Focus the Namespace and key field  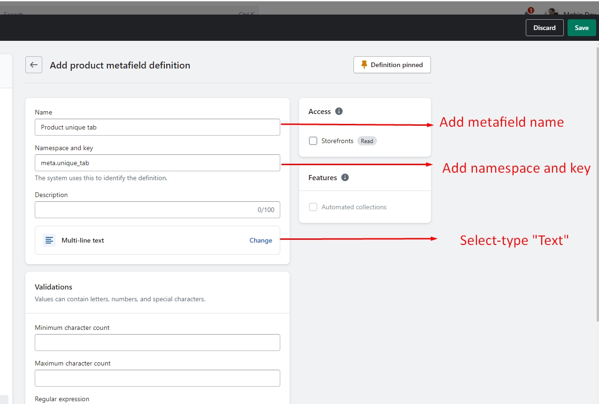pos(157,163)
